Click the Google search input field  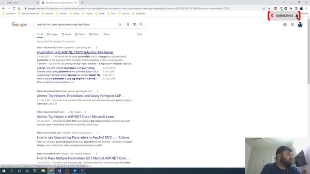pos(77,25)
